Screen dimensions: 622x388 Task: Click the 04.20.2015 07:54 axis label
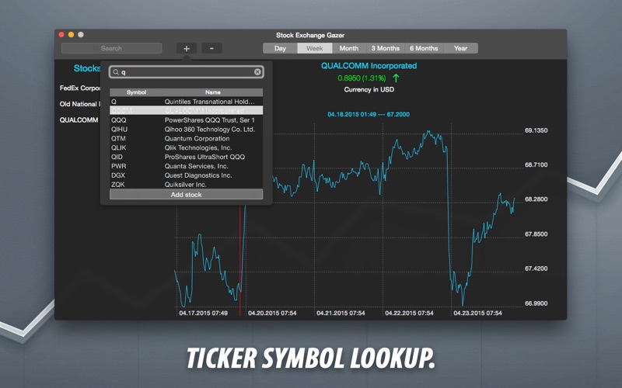[272, 314]
